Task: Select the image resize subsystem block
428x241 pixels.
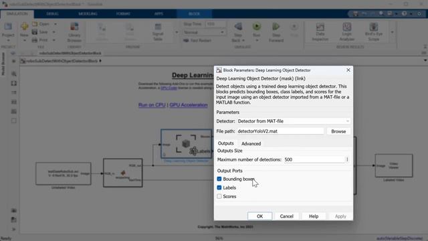Action: (123, 173)
